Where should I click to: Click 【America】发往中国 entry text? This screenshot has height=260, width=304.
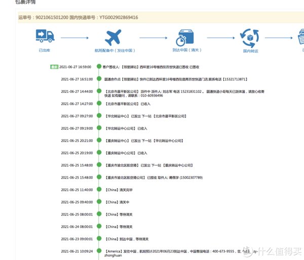pyautogui.click(x=181, y=253)
